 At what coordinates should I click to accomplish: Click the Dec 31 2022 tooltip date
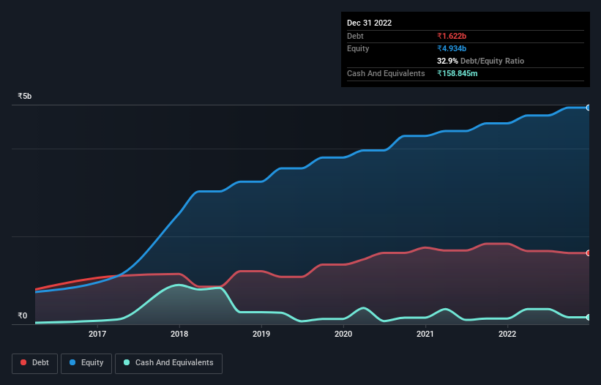tap(370, 23)
